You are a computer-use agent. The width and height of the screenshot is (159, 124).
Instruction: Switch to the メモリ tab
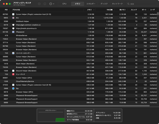point(78,4)
